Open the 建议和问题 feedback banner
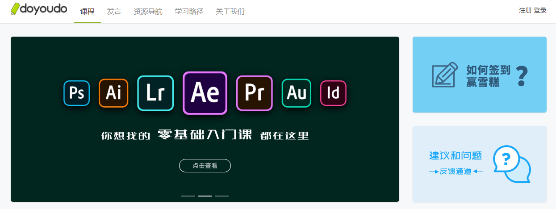 [480, 164]
